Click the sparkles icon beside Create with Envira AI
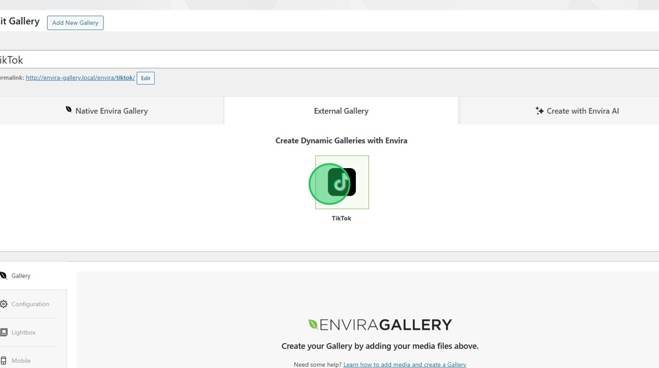The height and width of the screenshot is (368, 659). click(x=539, y=110)
